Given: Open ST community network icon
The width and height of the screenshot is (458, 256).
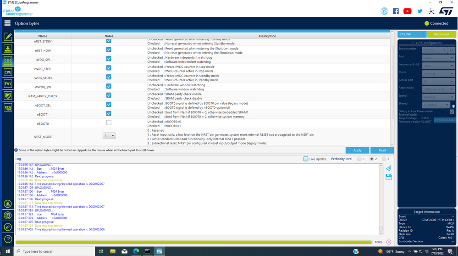Looking at the screenshot, I should click(431, 11).
